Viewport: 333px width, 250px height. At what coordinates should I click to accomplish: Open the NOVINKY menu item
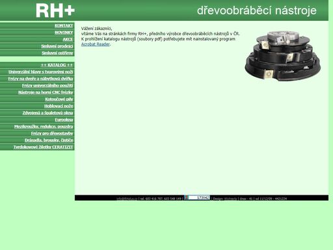(x=64, y=33)
